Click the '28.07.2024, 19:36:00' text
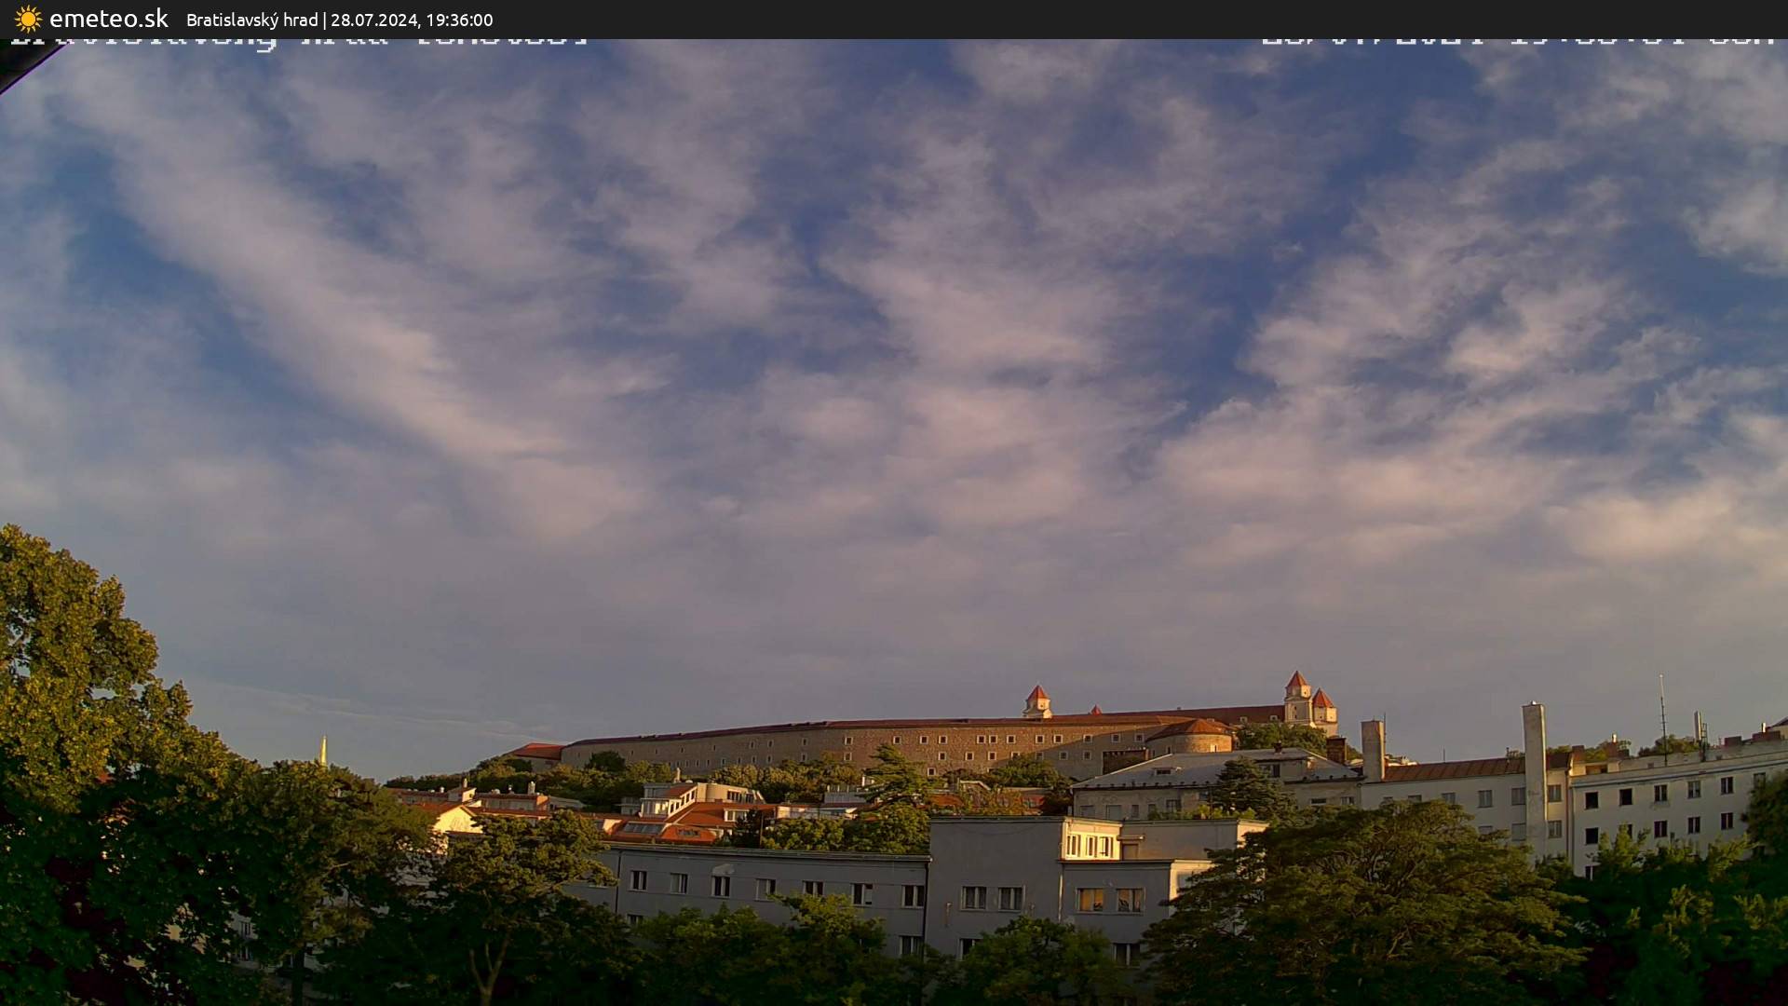Screen dimensions: 1788x1006 pyautogui.click(x=419, y=20)
